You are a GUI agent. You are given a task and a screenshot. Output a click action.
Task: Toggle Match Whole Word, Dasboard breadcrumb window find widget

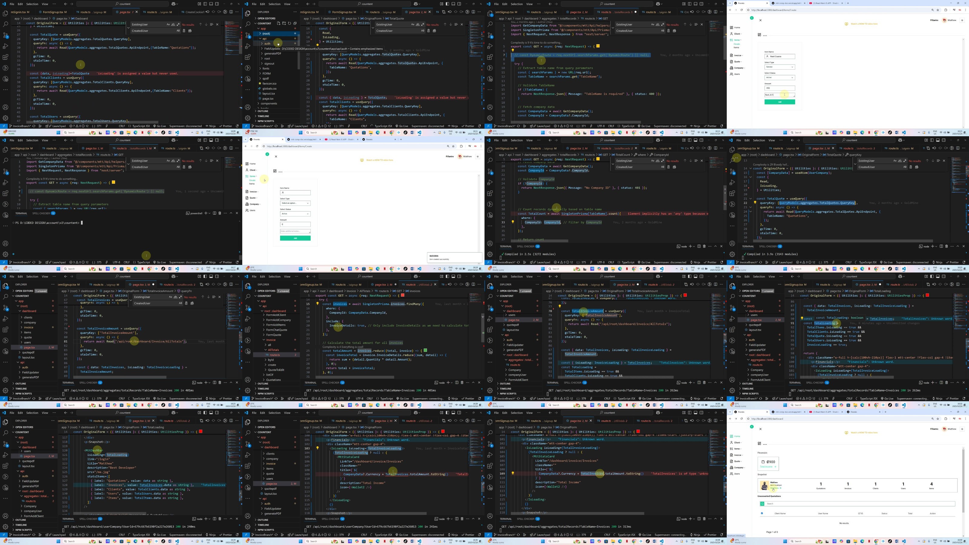(x=173, y=25)
